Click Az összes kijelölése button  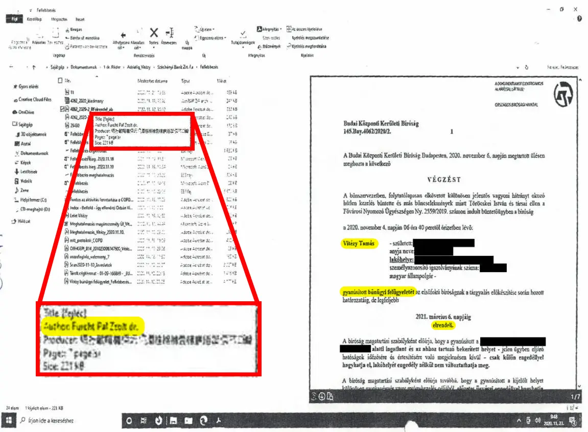coord(304,29)
